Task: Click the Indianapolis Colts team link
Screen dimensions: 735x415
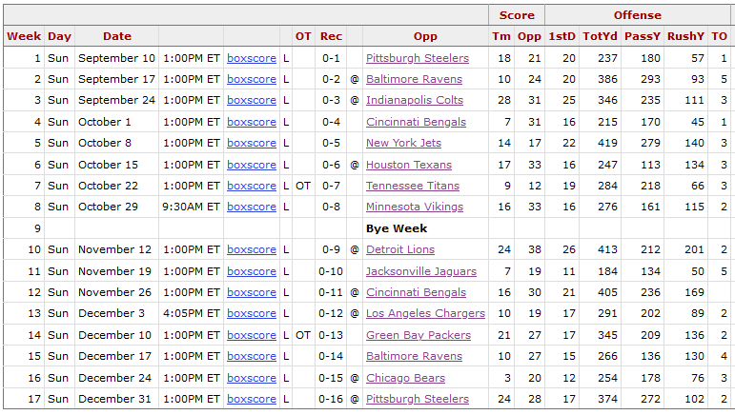Action: tap(415, 100)
